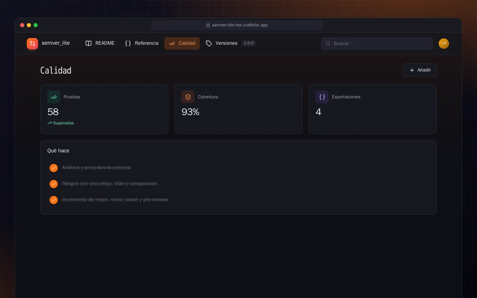Image resolution: width=477 pixels, height=298 pixels.
Task: Click the Calidad double-check icon
Action: [172, 43]
